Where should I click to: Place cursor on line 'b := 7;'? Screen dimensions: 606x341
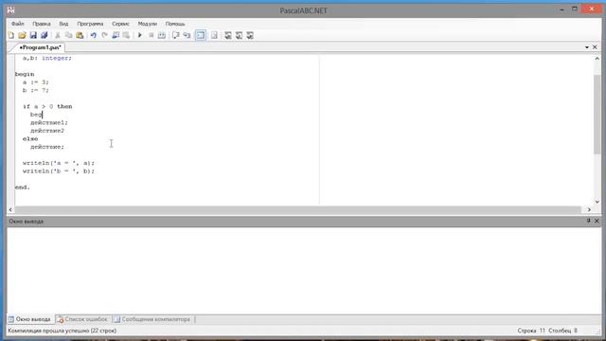36,91
